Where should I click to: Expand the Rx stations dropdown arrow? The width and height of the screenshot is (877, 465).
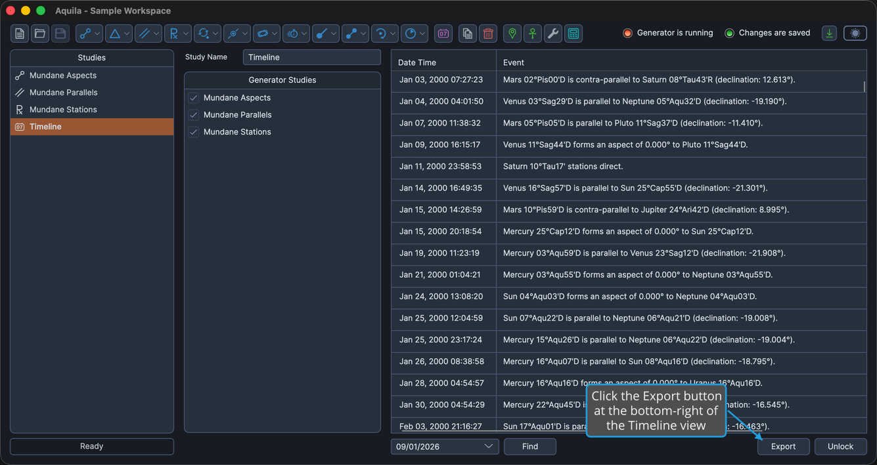pyautogui.click(x=186, y=33)
